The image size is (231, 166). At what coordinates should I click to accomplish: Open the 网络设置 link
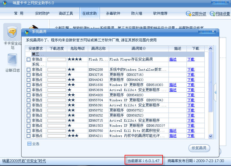click(223, 14)
